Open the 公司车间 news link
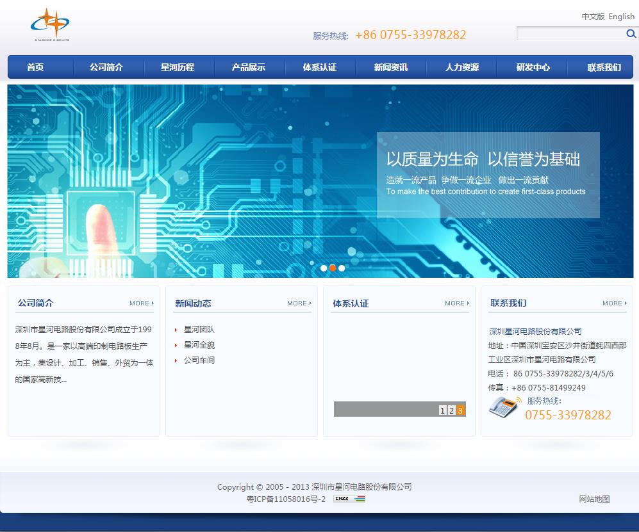Screen dimensions: 639x532 click(199, 360)
